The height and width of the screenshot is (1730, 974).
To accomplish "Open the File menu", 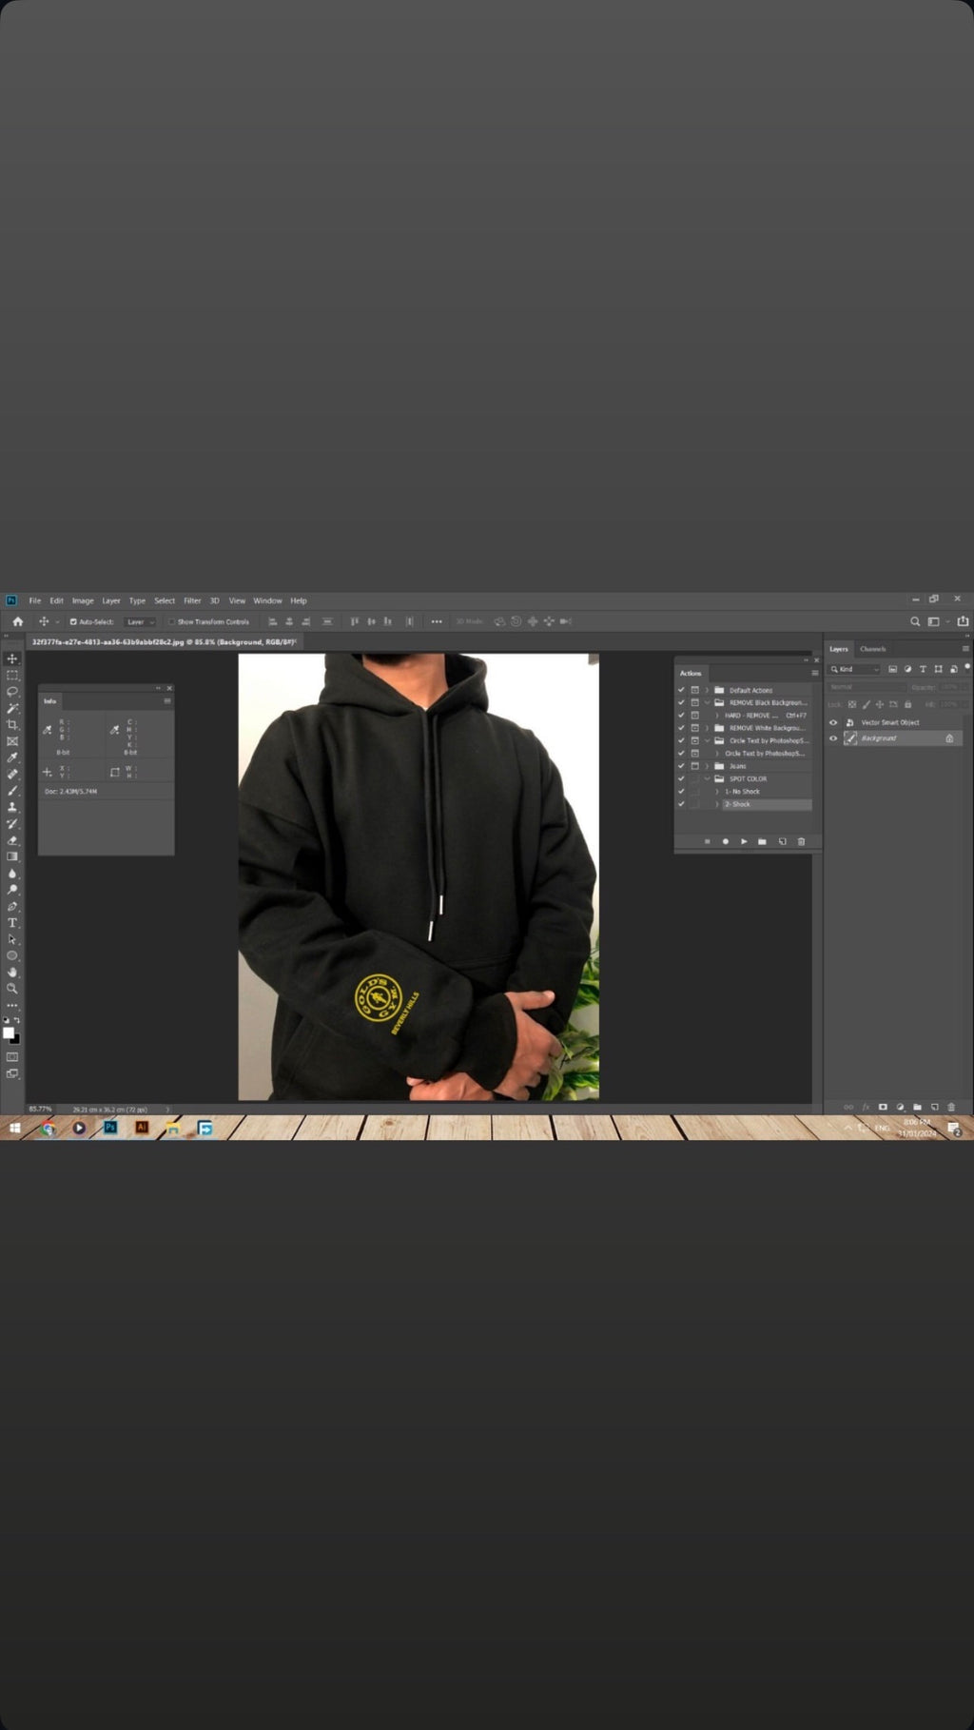I will click(x=35, y=600).
